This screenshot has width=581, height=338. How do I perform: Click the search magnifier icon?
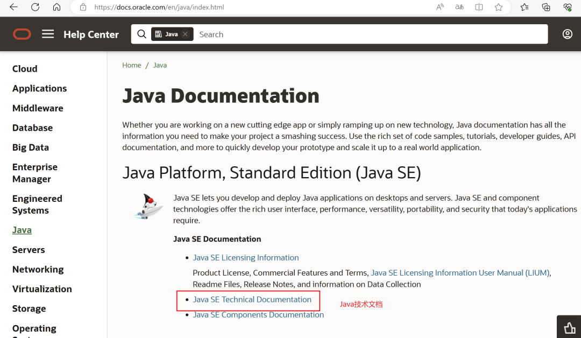[x=141, y=34]
